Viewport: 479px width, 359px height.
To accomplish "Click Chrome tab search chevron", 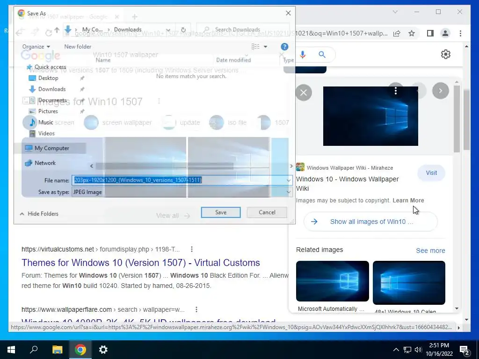I will (395, 12).
